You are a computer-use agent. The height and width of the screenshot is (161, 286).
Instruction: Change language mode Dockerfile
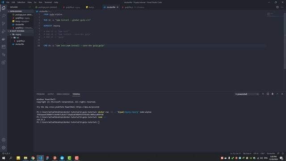click(271, 153)
